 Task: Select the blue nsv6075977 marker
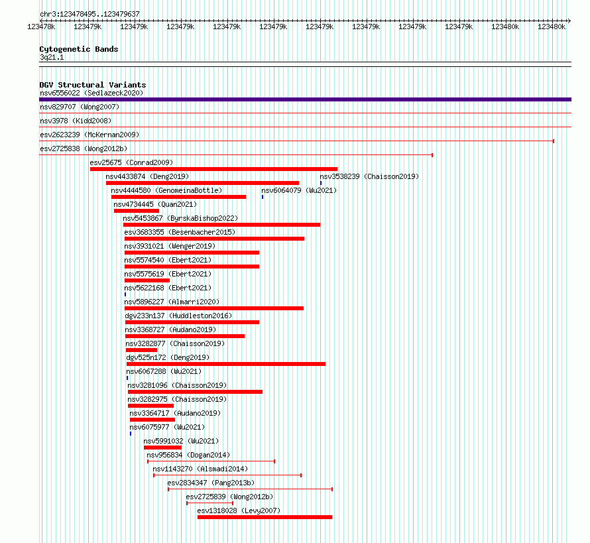tap(131, 434)
